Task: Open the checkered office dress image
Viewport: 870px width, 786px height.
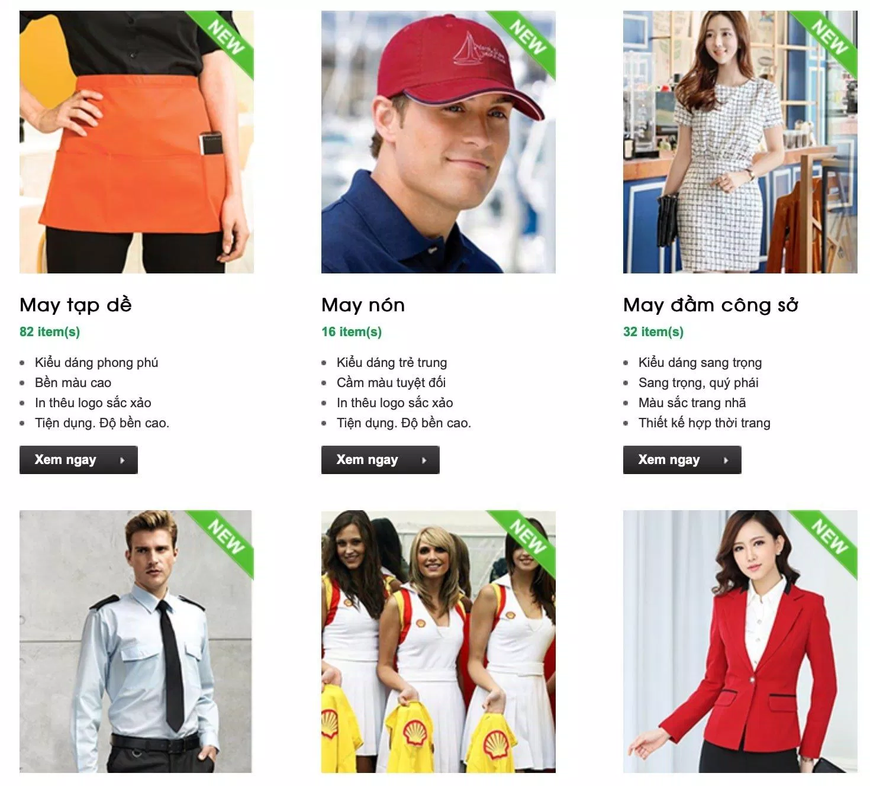Action: coord(740,142)
